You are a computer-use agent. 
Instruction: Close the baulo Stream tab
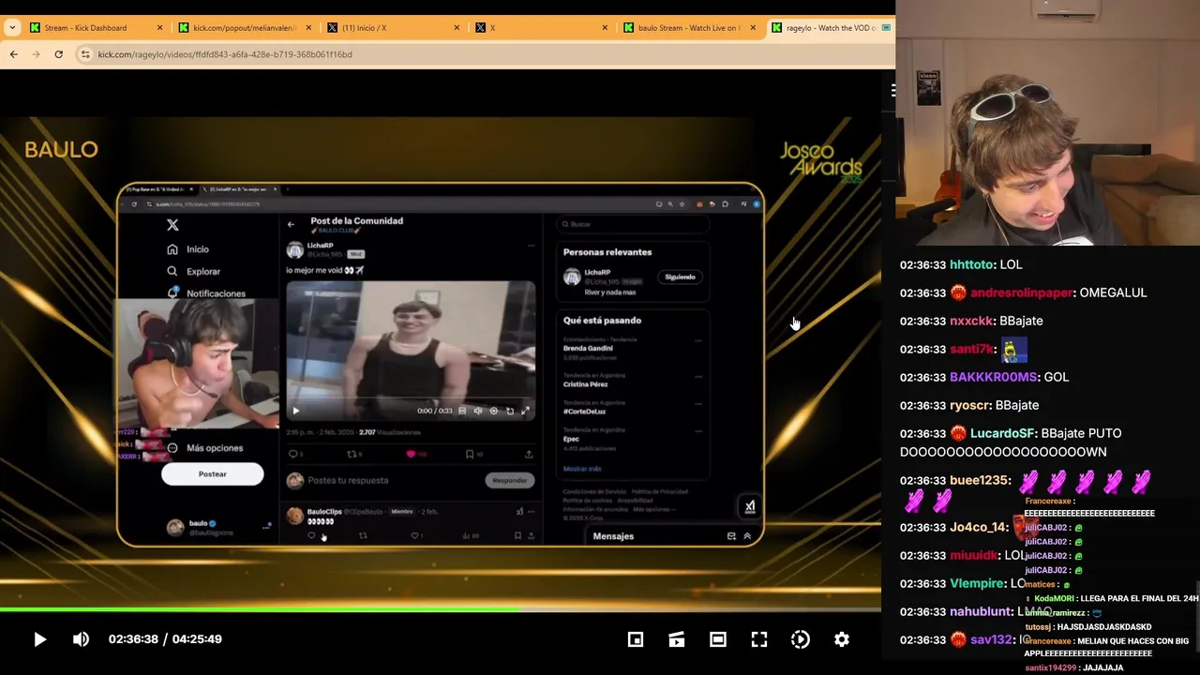tap(754, 28)
